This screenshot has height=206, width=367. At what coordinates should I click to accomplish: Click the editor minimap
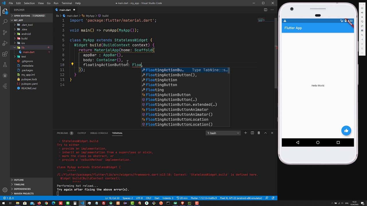pos(266,21)
